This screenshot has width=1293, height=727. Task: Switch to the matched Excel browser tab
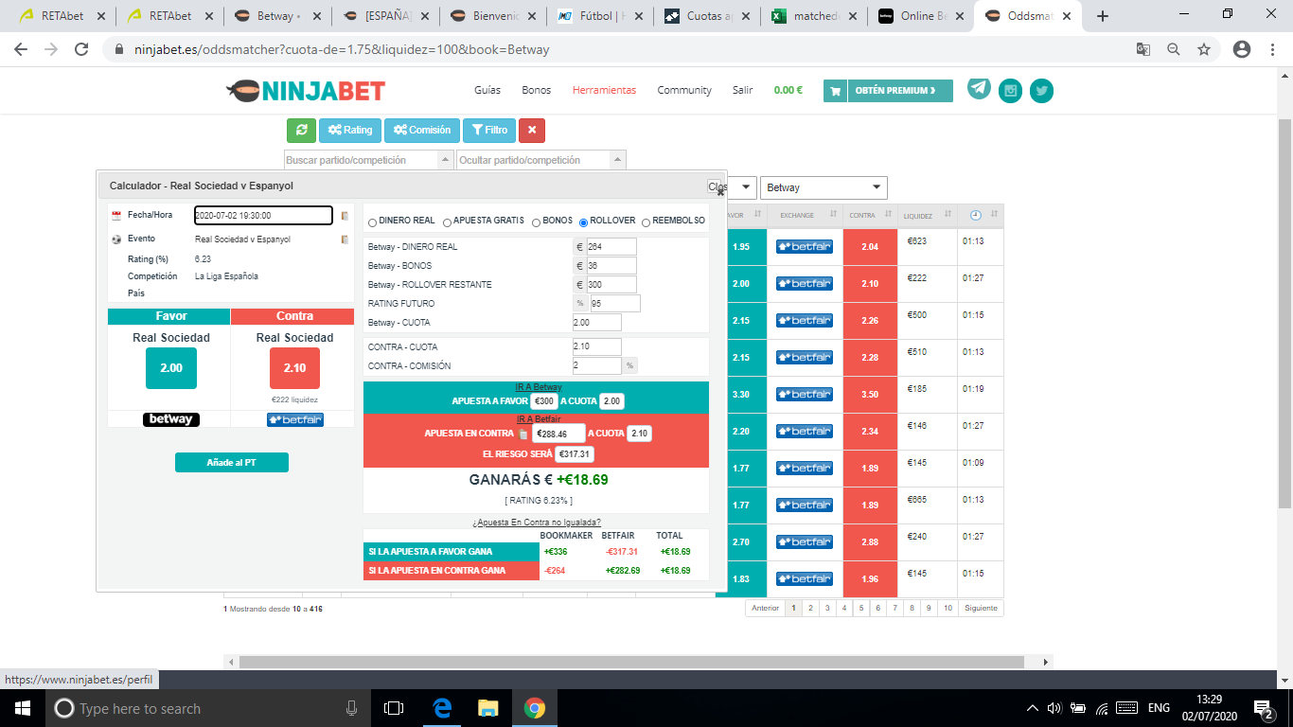[x=815, y=16]
